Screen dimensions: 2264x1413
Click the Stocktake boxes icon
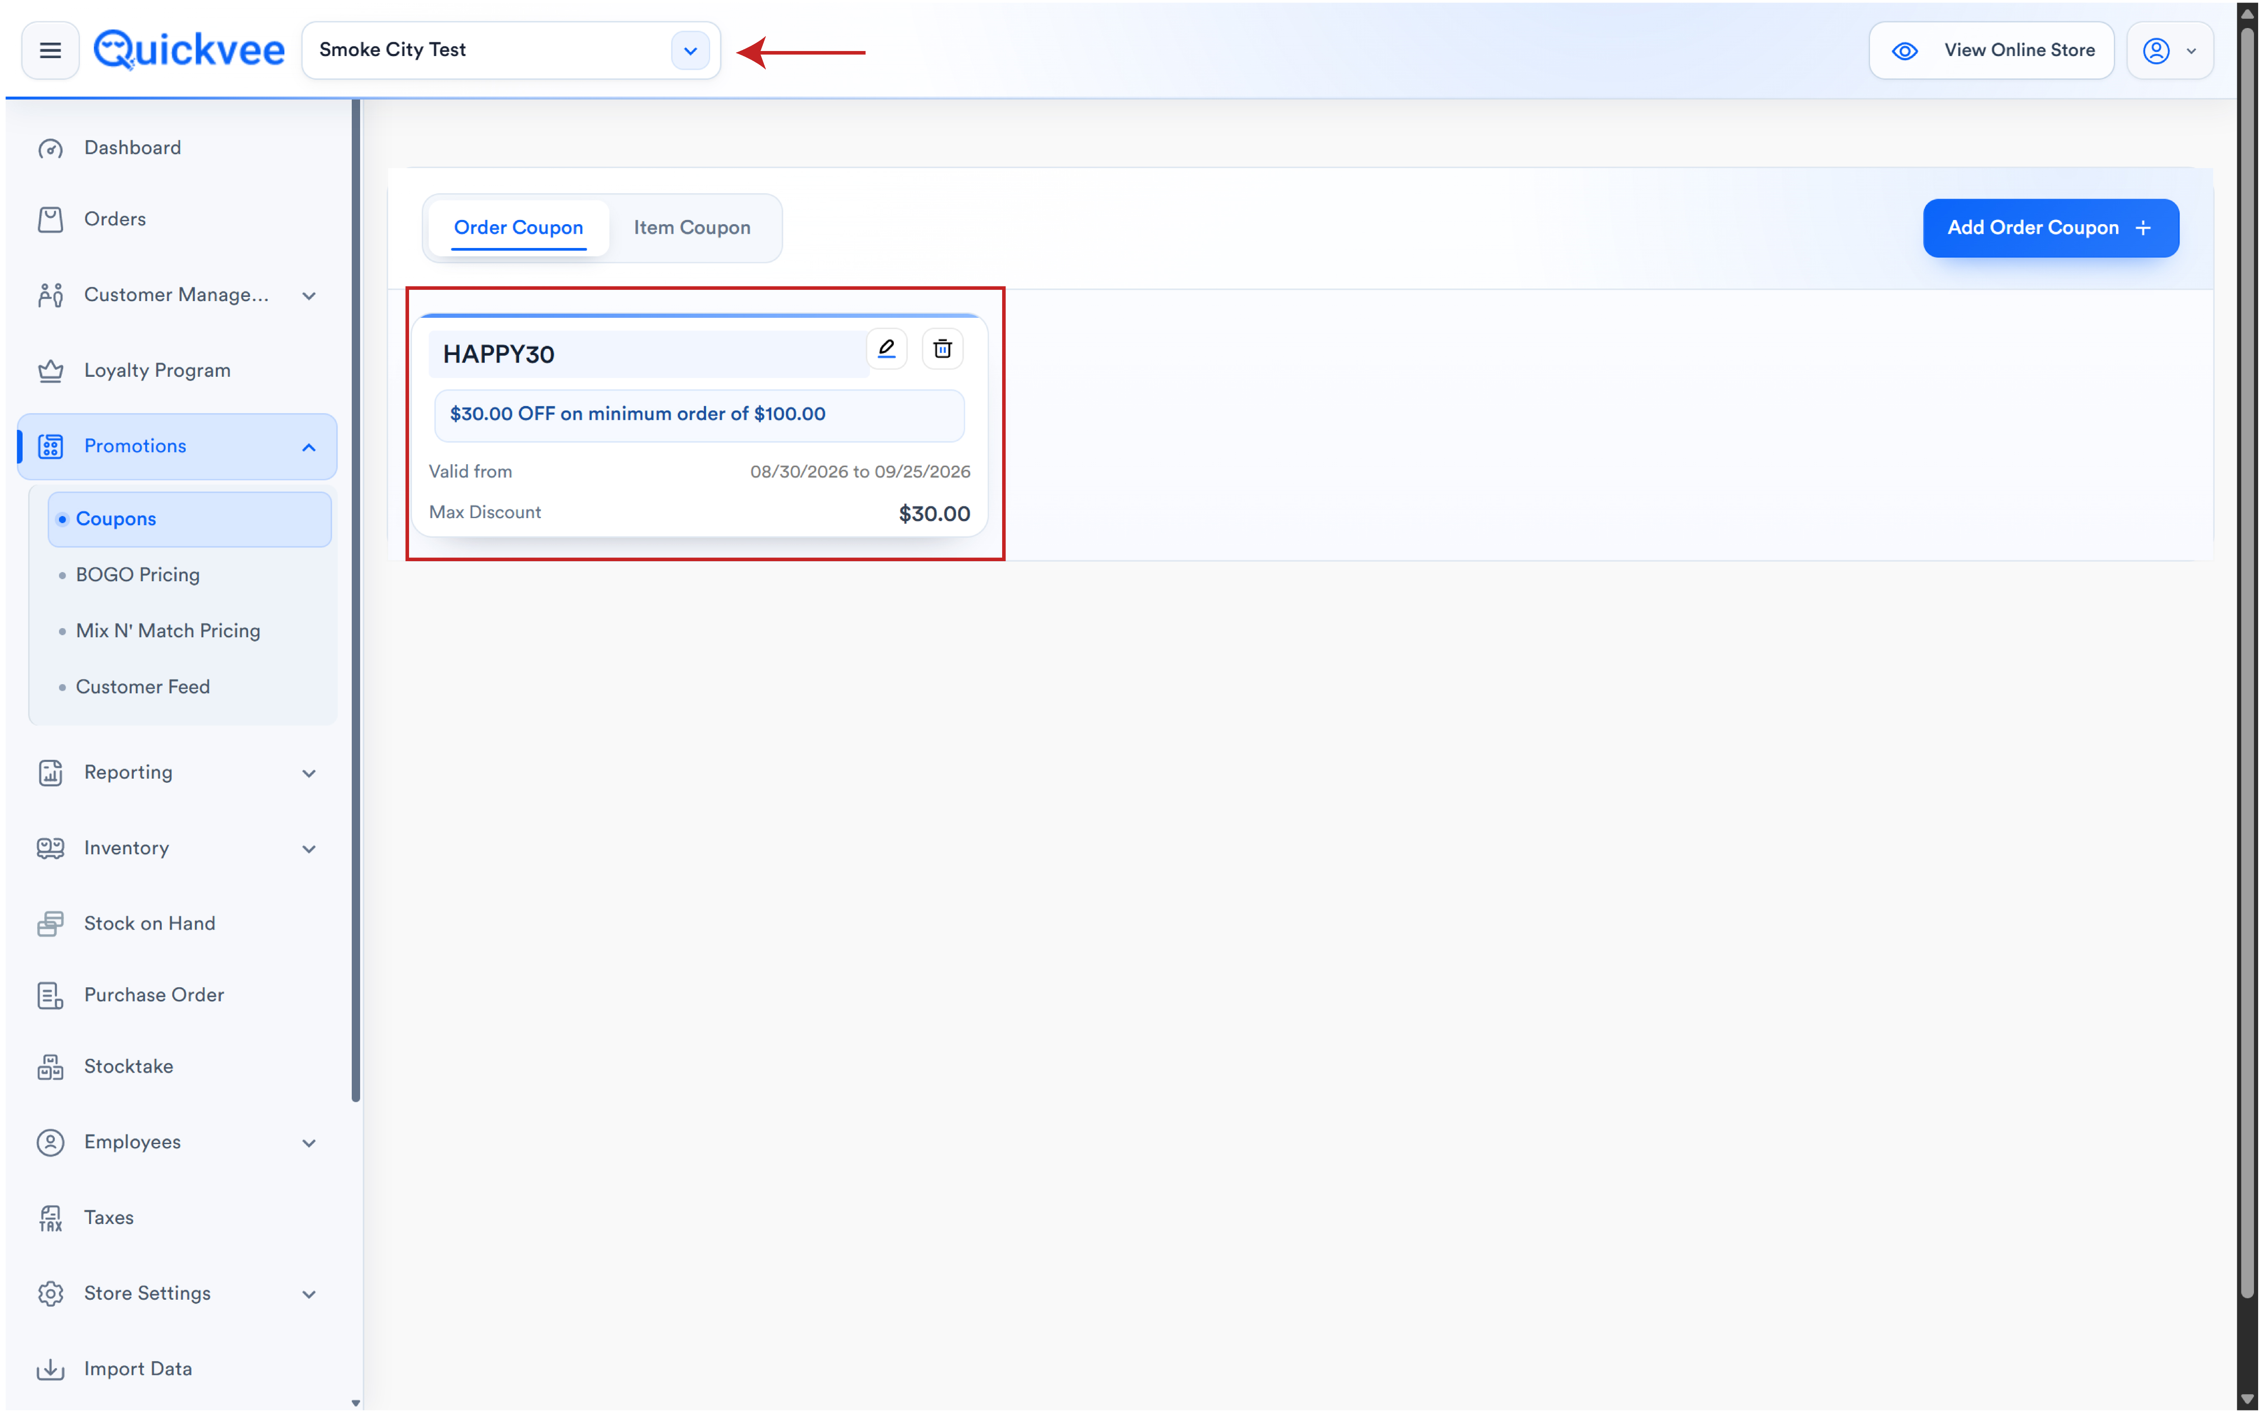point(51,1067)
